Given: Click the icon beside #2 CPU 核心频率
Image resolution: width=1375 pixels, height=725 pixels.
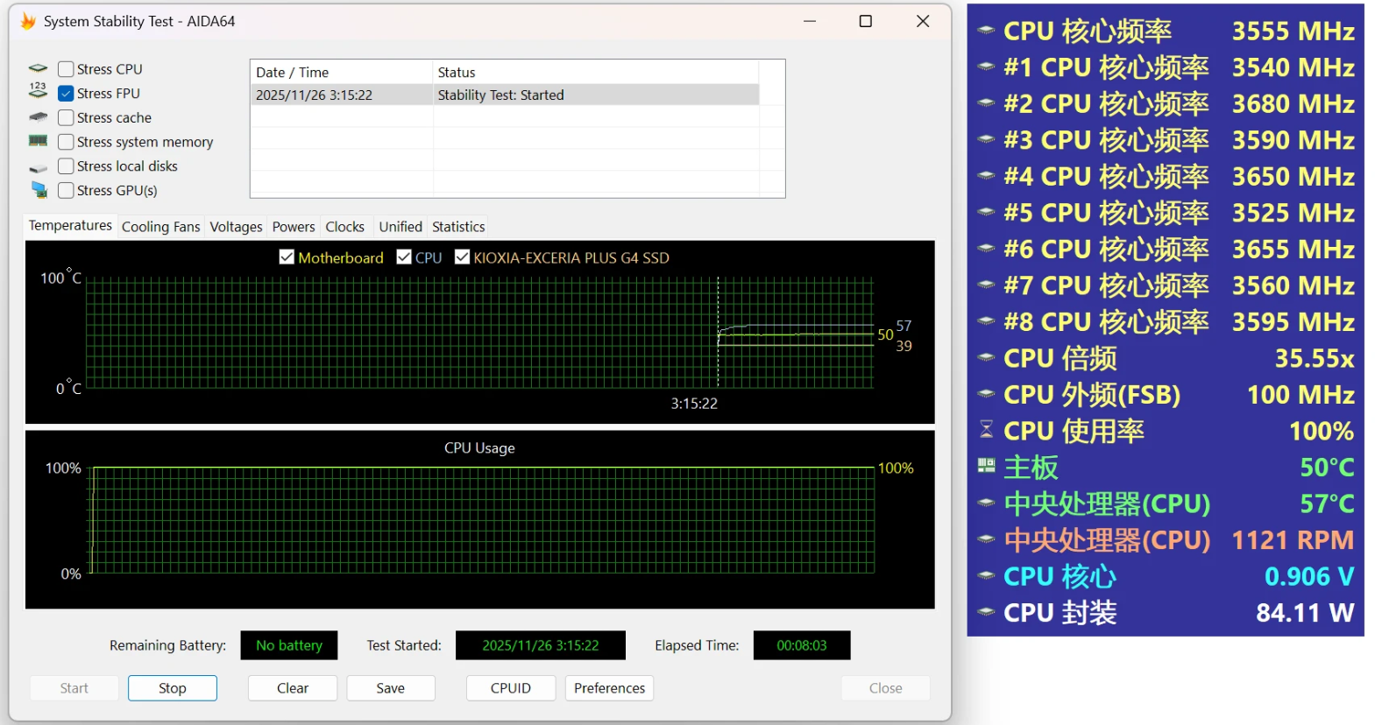Looking at the screenshot, I should [986, 103].
